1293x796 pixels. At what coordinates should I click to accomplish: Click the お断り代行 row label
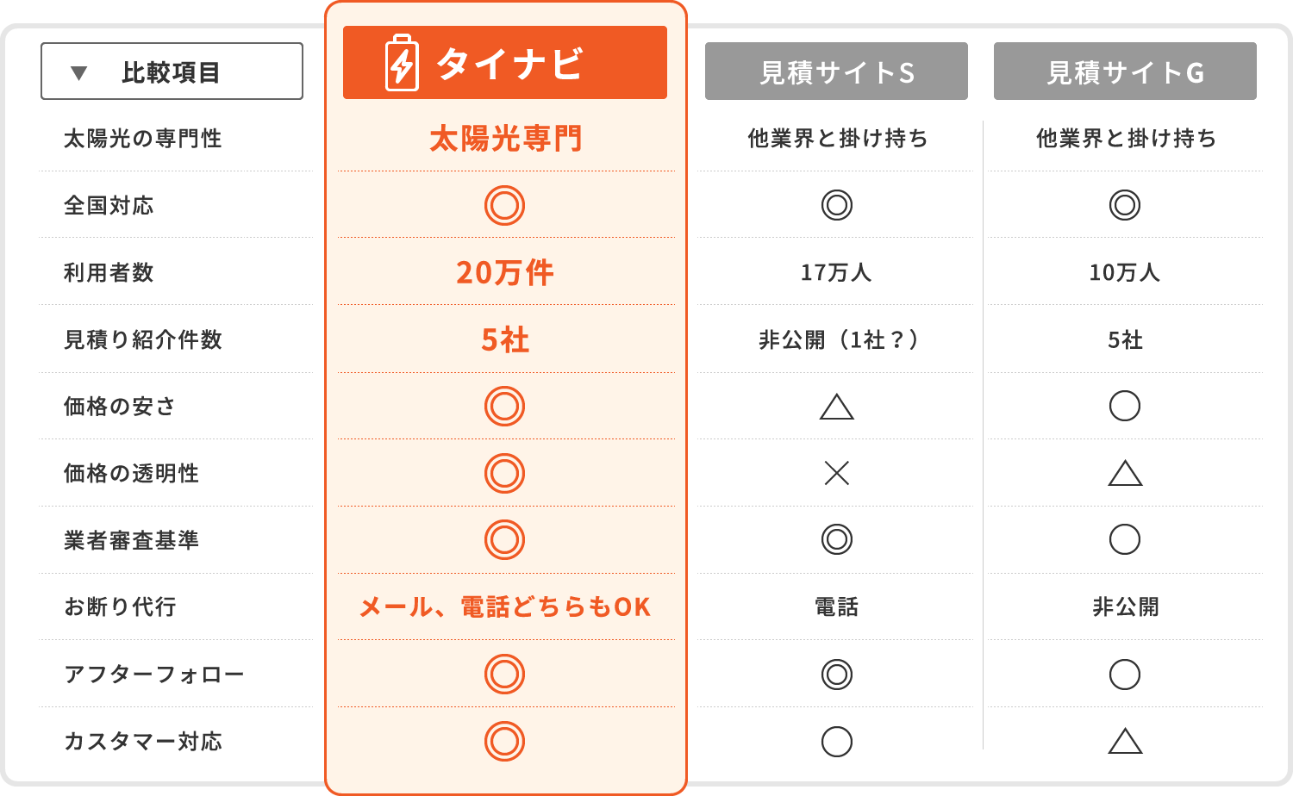[x=121, y=606]
